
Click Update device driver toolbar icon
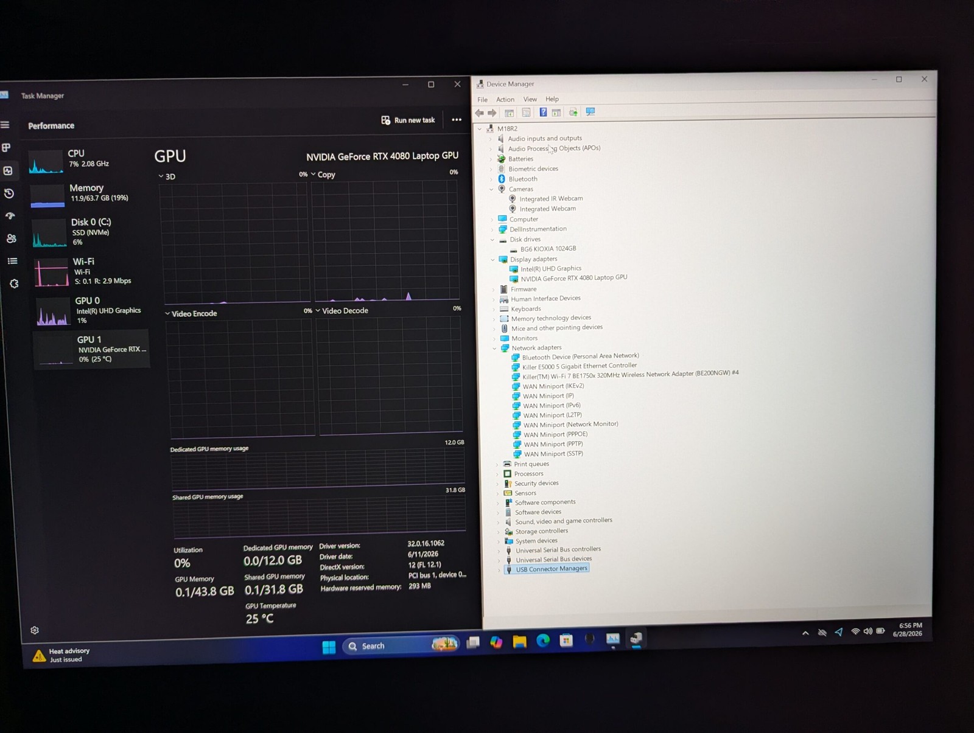(573, 112)
